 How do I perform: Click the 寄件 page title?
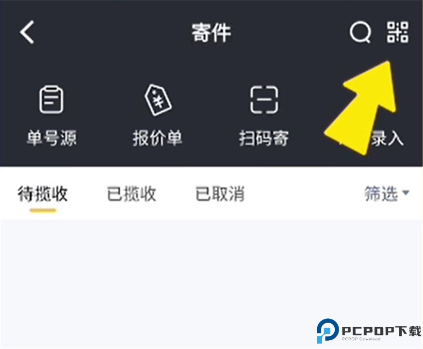pyautogui.click(x=211, y=32)
